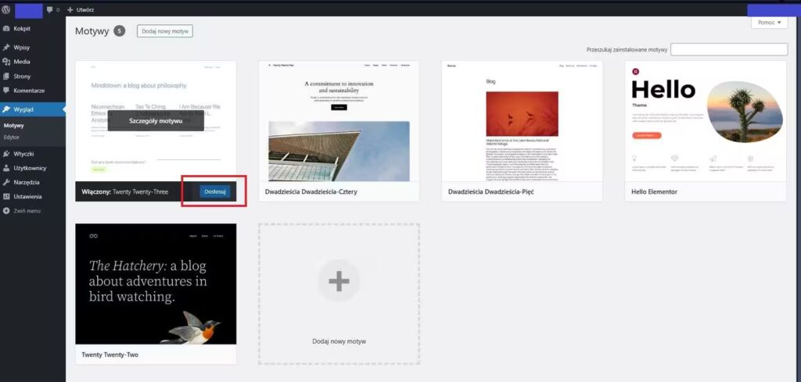Click the Dwadzieścia Dwadzieścia-Cztery theme name
801x382 pixels.
point(311,191)
